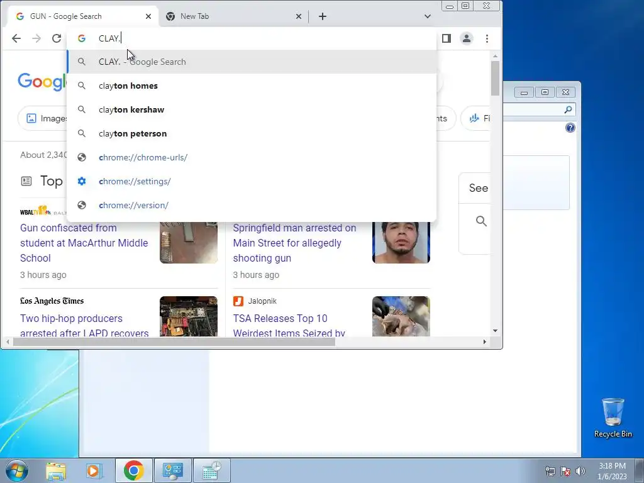644x483 pixels.
Task: Open Gun confiscated from student article
Action: 84,243
